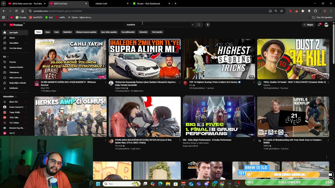The width and height of the screenshot is (335, 188).
Task: Start voice search with microphone icon
Action: click(x=208, y=25)
